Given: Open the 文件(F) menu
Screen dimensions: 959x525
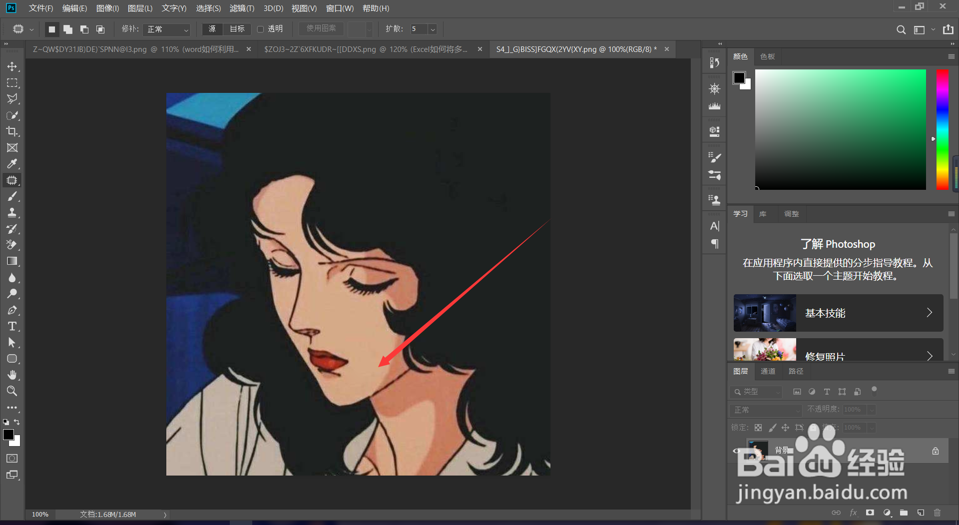Looking at the screenshot, I should pyautogui.click(x=41, y=8).
